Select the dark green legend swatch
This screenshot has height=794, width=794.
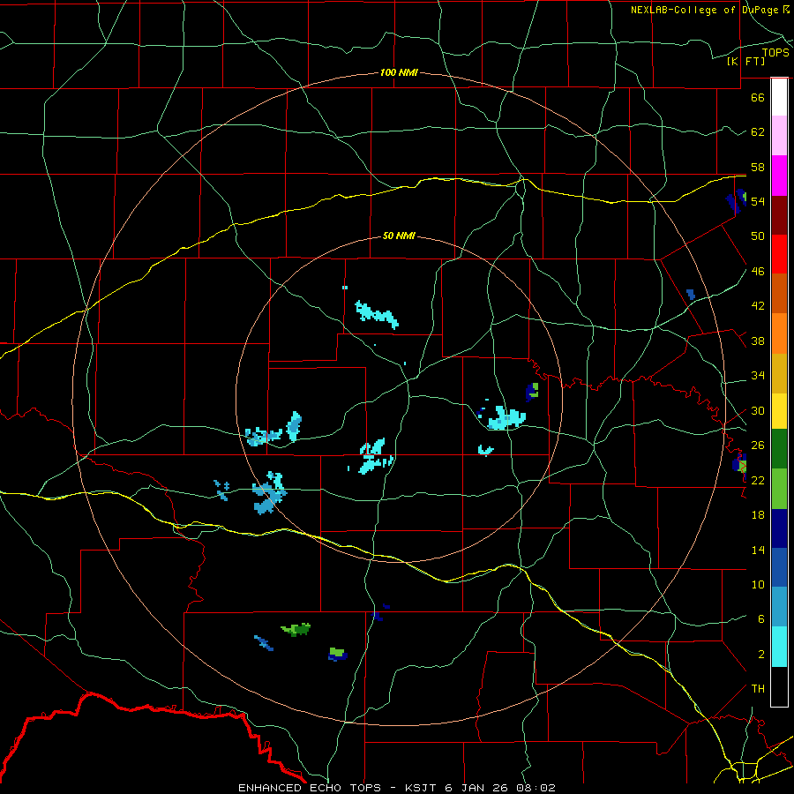point(779,449)
